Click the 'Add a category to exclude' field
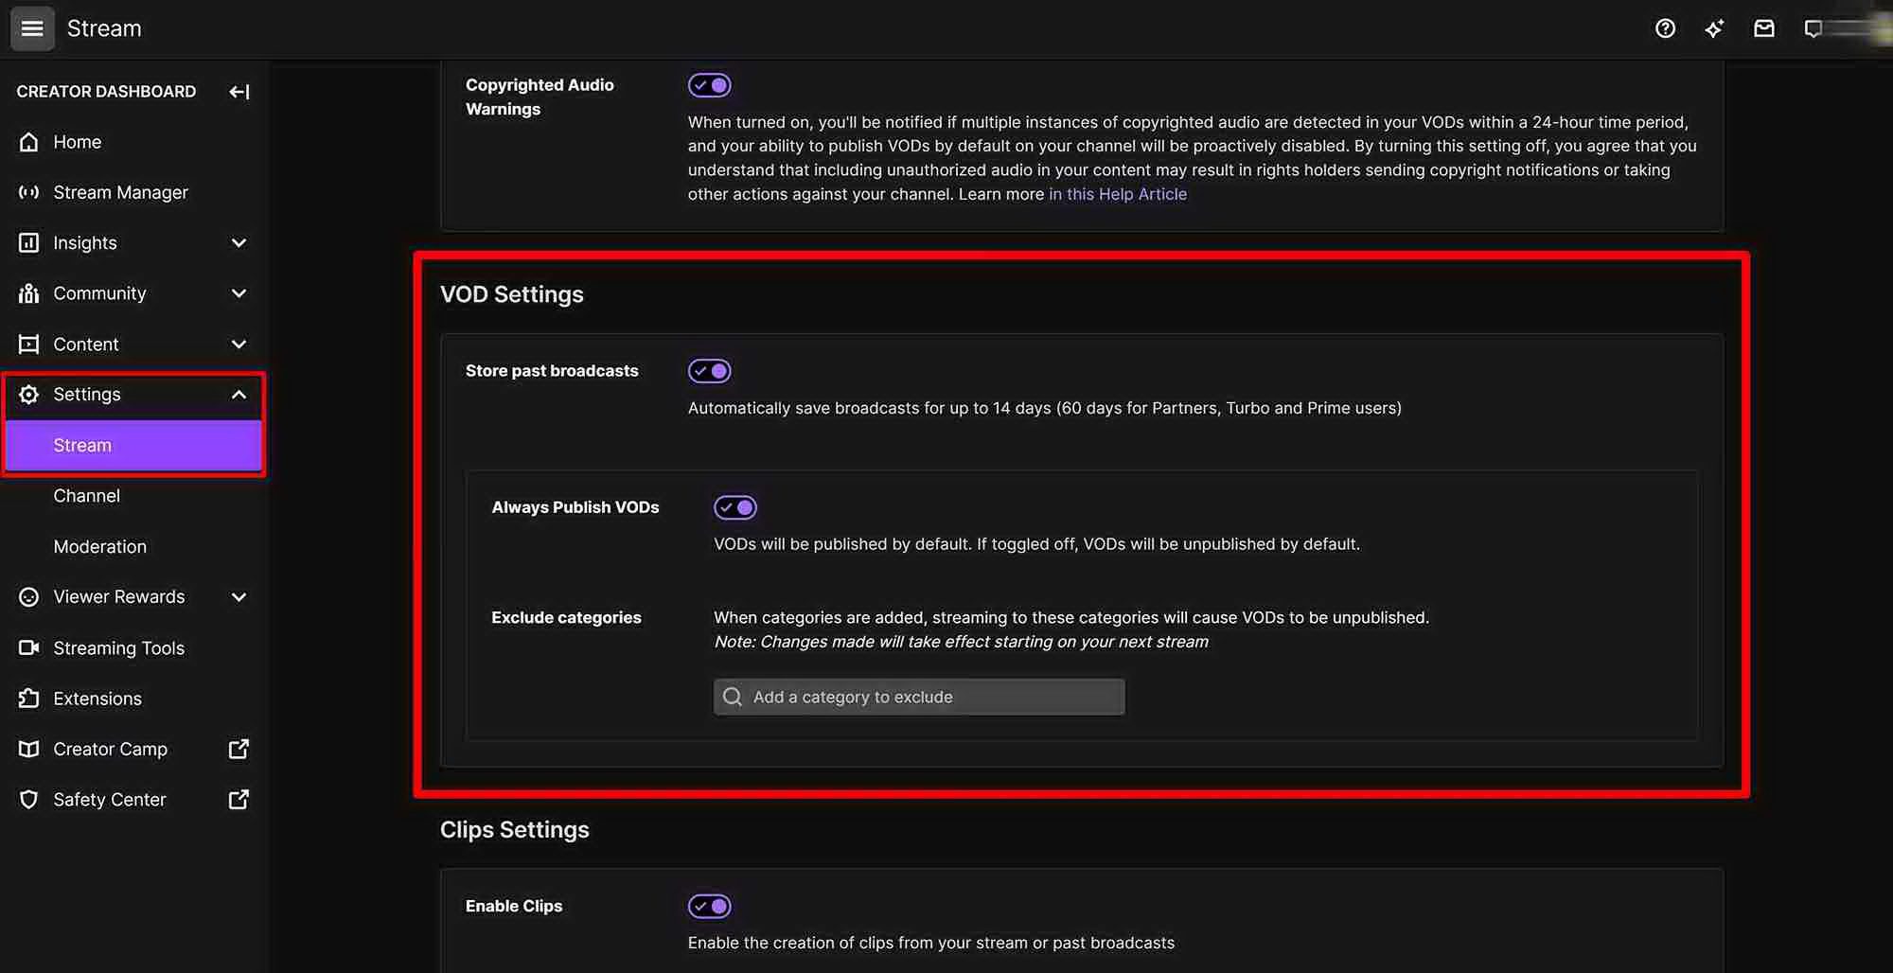The height and width of the screenshot is (973, 1893). (x=919, y=697)
